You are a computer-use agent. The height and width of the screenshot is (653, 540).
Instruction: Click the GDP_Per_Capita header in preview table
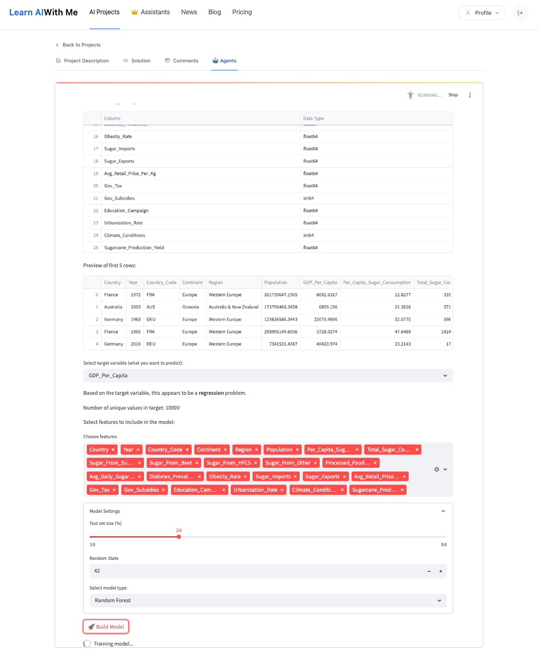pos(320,283)
